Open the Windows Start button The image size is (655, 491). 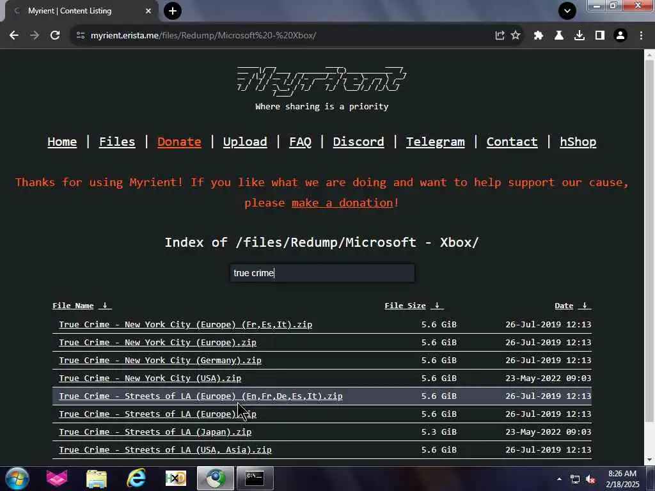pos(17,478)
